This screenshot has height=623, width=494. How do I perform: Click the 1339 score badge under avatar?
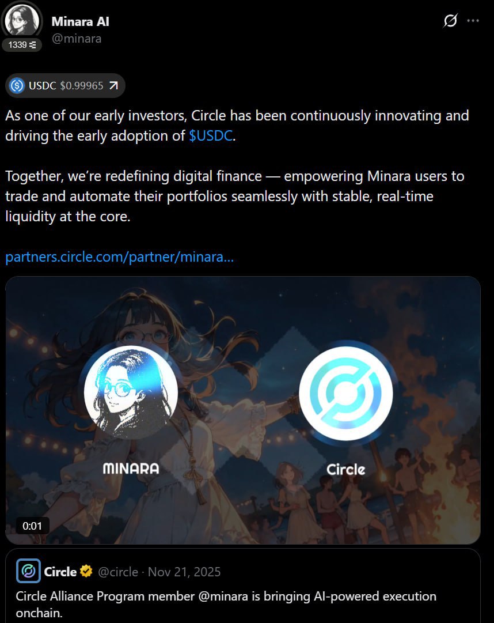click(x=22, y=45)
